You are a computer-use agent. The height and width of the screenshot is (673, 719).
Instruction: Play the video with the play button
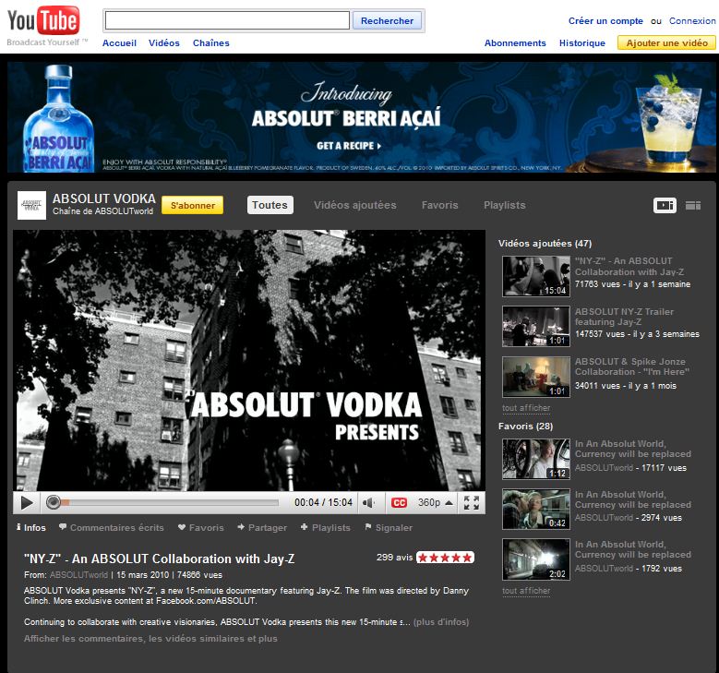27,503
